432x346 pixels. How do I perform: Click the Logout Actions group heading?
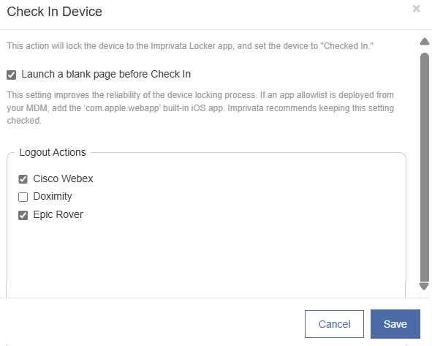[x=53, y=152]
